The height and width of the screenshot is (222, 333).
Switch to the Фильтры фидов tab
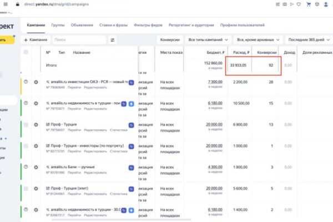[x=148, y=25]
